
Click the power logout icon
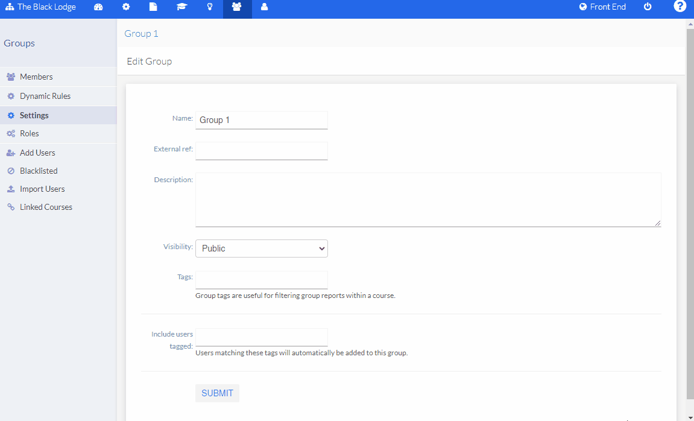tap(647, 7)
